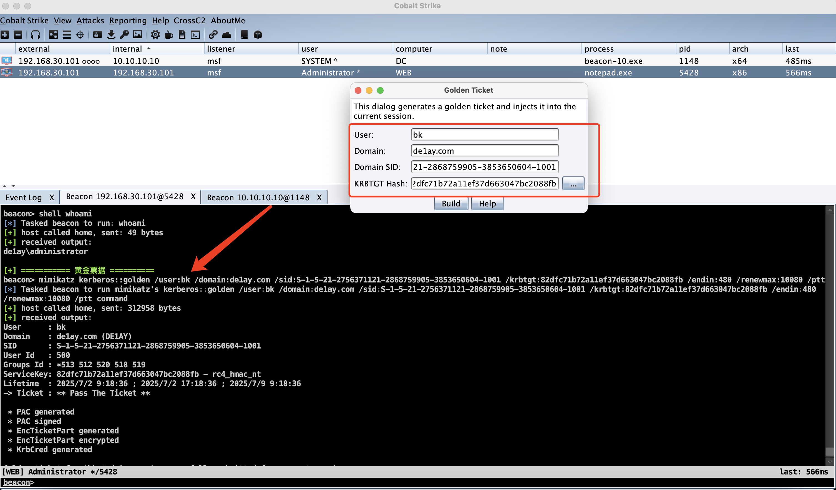Image resolution: width=836 pixels, height=490 pixels.
Task: Click the beacon command input line at the bottom
Action: click(x=418, y=483)
